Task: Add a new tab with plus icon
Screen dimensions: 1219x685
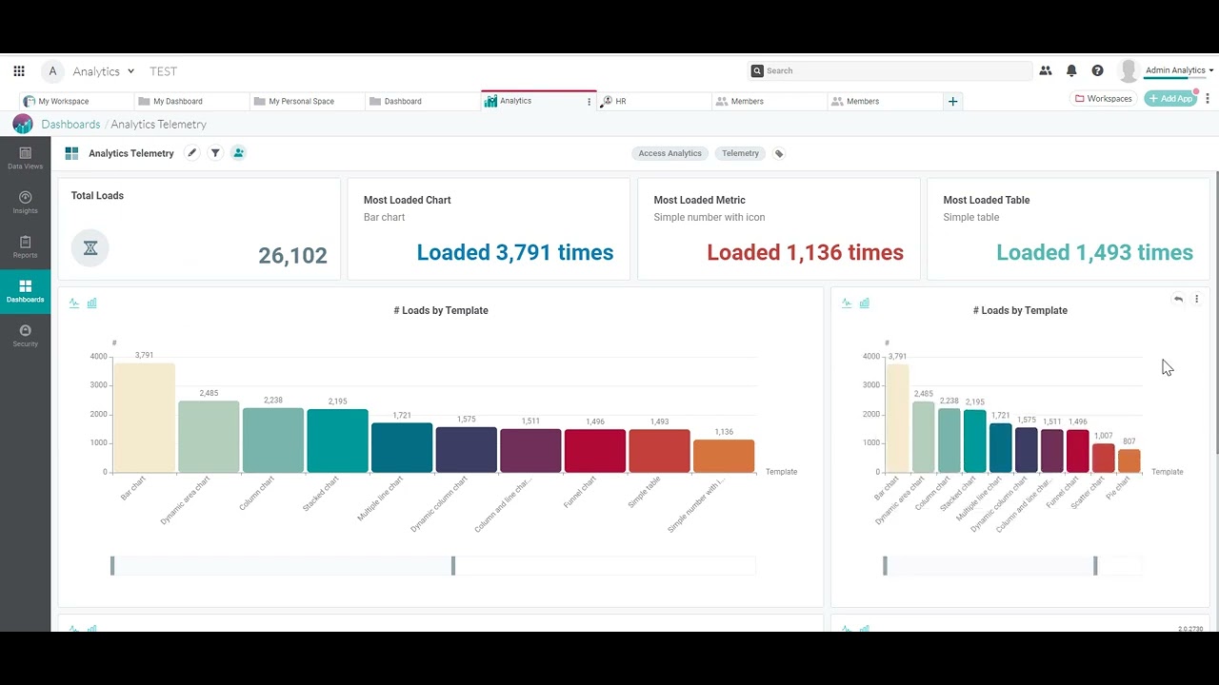Action: (x=952, y=101)
